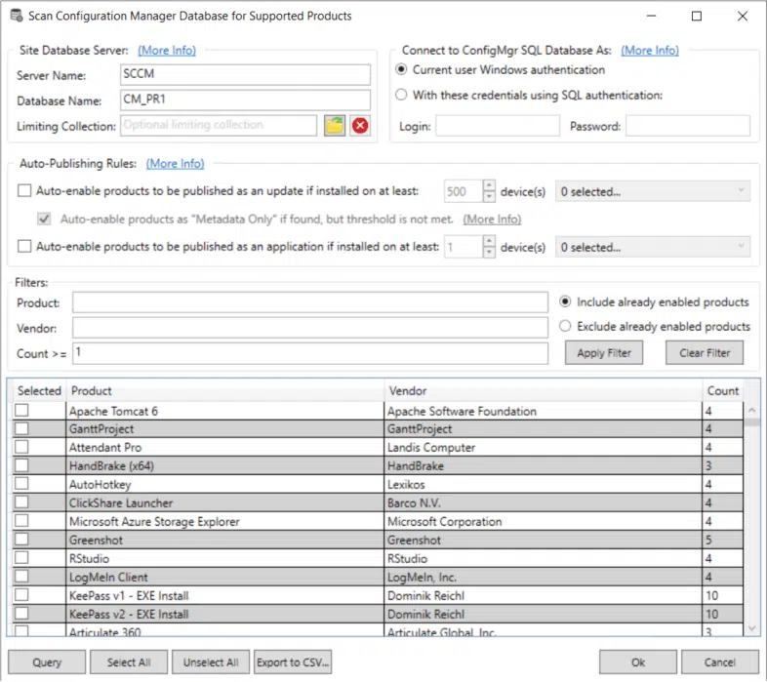Select KeePass v2 - EXE Install row
The height and width of the screenshot is (682, 767).
point(378,614)
